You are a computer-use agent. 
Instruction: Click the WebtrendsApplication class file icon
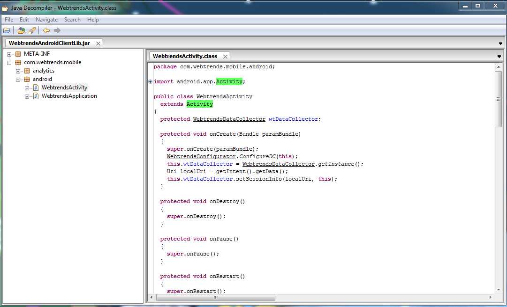[x=36, y=96]
